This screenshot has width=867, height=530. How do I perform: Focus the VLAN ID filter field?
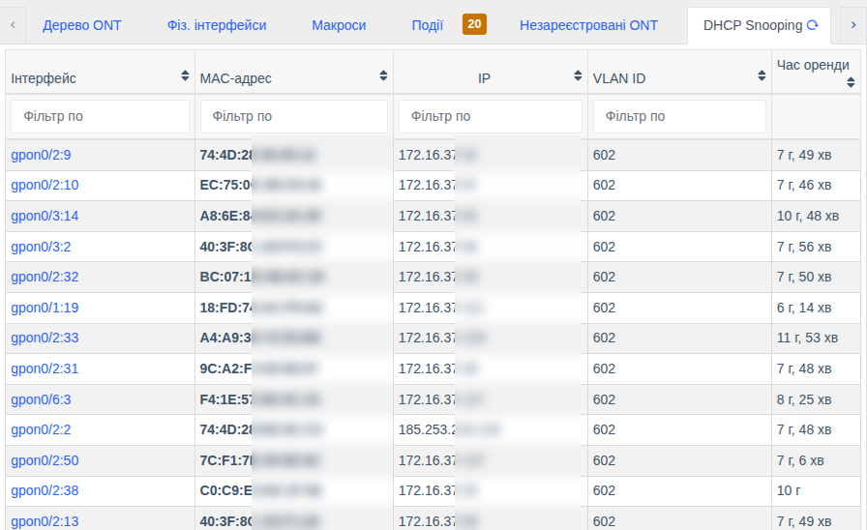click(x=679, y=116)
